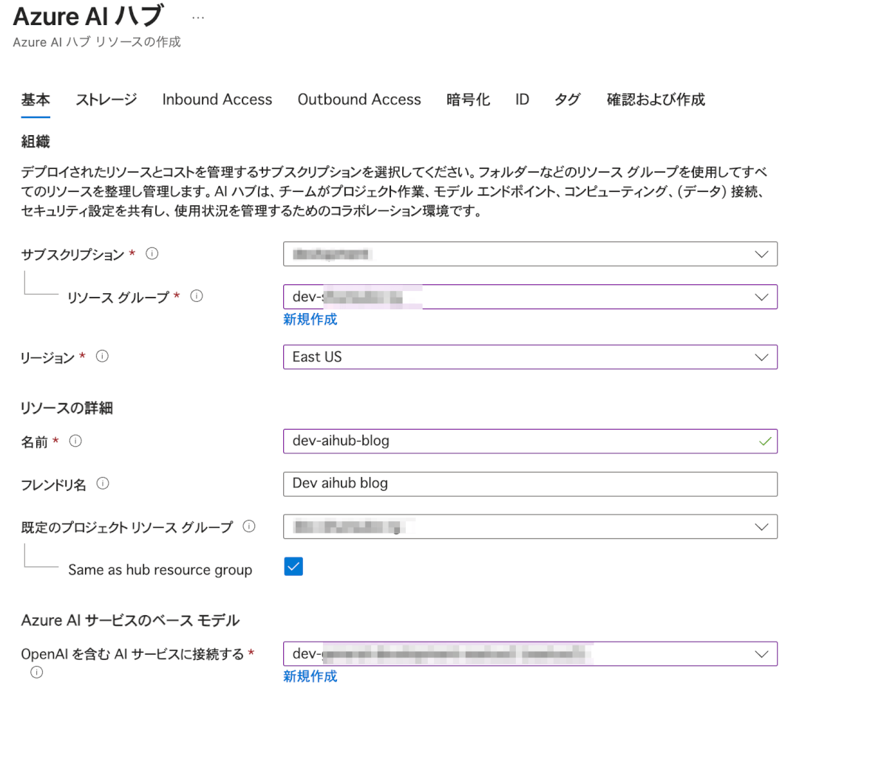The image size is (887, 759).
Task: Go to the Inbound Access tab
Action: tap(217, 100)
